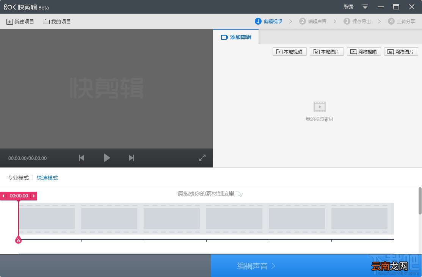Image resolution: width=422 pixels, height=277 pixels.
Task: Add 本地图片 local picture
Action: [327, 52]
